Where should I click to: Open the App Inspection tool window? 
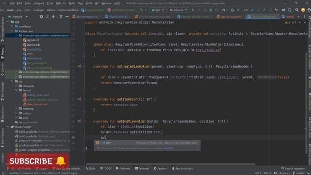click(183, 168)
